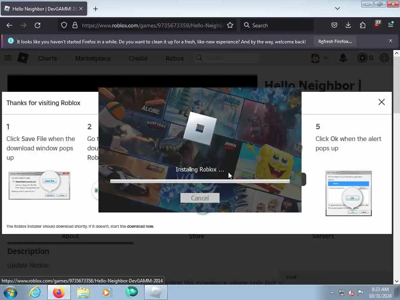Click the muted volume tray icon
This screenshot has height=300, width=400.
(x=351, y=293)
